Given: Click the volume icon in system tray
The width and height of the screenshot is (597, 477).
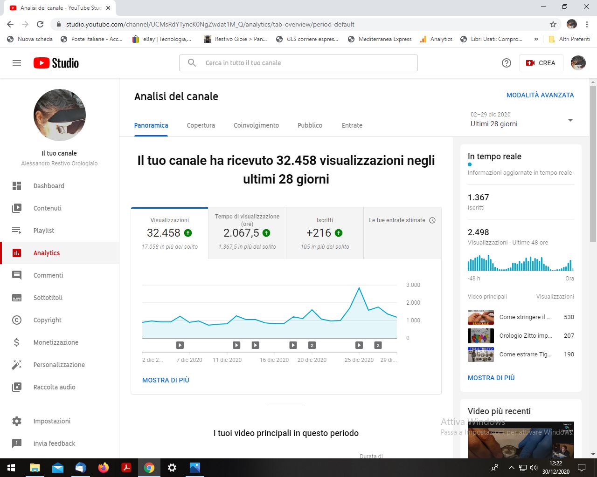Looking at the screenshot, I should 534,468.
